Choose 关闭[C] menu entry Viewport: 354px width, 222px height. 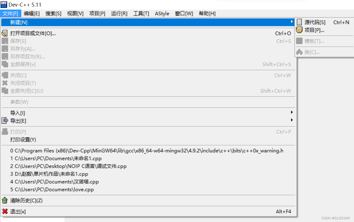tap(148, 75)
